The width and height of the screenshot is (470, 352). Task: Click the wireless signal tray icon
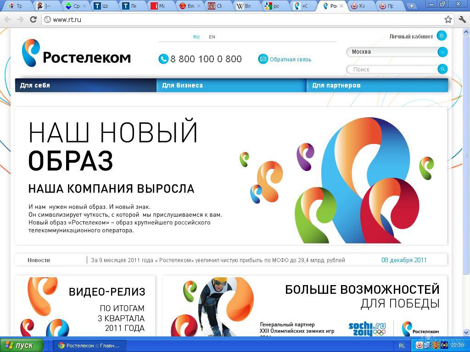pyautogui.click(x=444, y=346)
